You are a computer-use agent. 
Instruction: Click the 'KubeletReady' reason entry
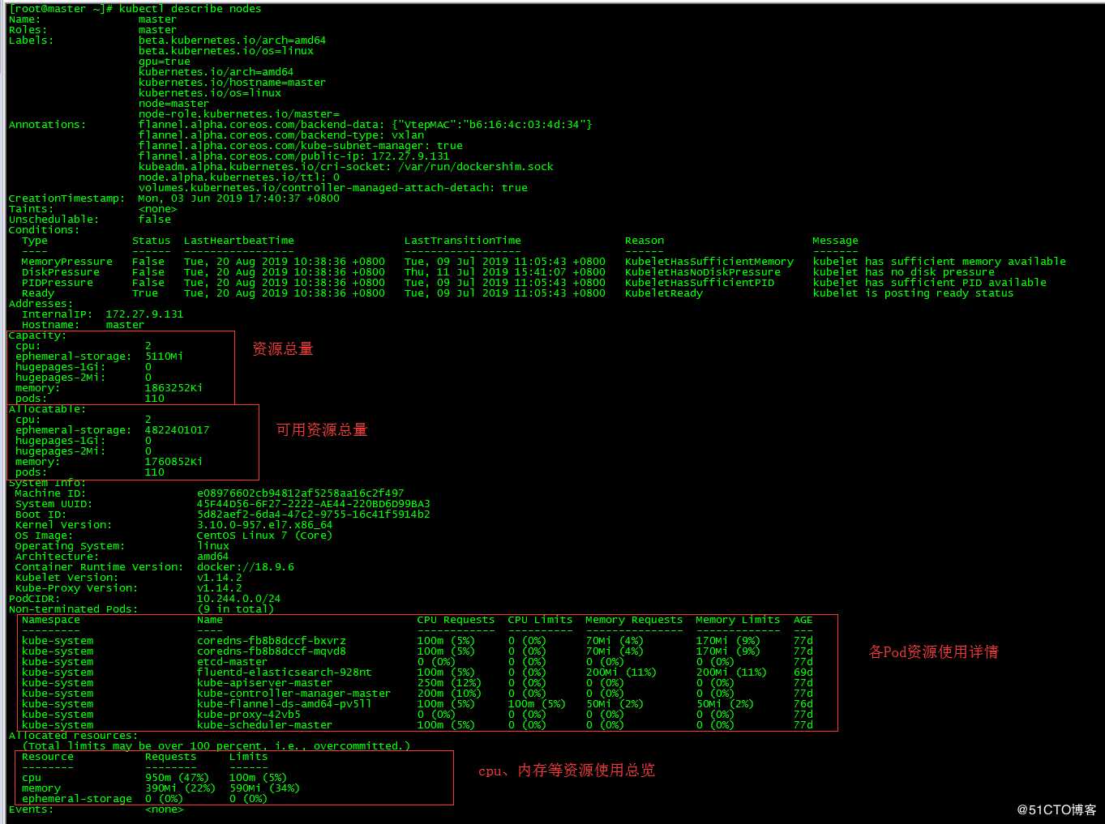coord(664,293)
